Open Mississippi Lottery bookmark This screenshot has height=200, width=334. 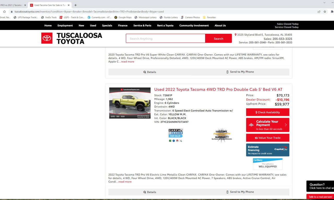click(x=146, y=17)
